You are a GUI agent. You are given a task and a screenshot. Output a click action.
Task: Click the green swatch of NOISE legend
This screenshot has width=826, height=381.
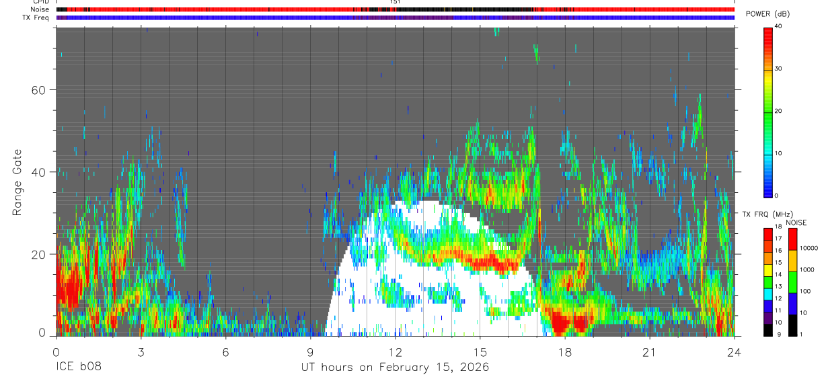(792, 282)
